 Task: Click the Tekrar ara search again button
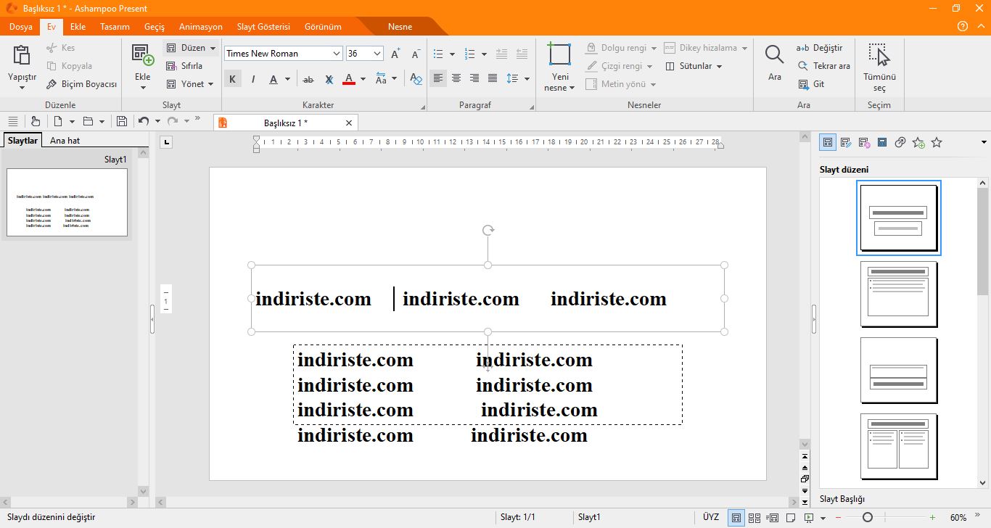click(823, 66)
